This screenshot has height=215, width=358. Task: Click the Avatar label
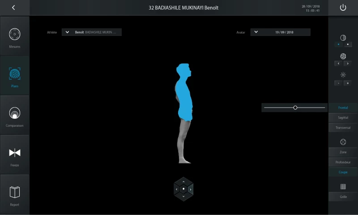pyautogui.click(x=241, y=32)
